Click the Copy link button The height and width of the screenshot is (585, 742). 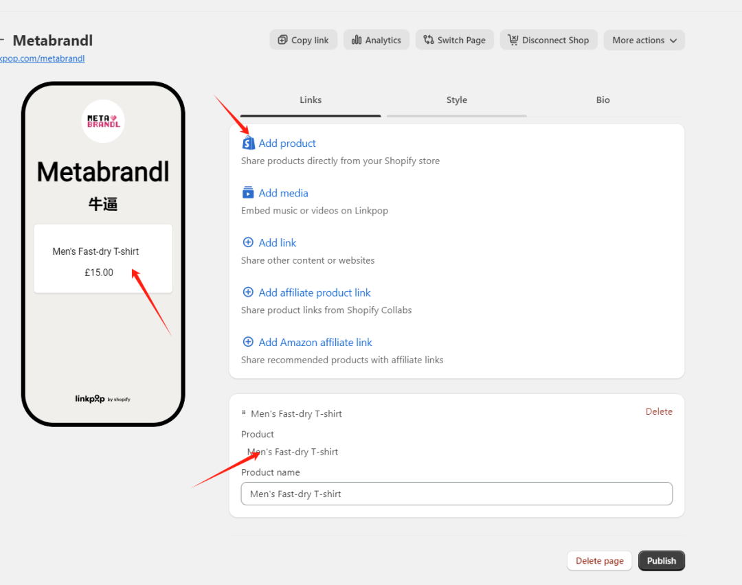(x=304, y=41)
